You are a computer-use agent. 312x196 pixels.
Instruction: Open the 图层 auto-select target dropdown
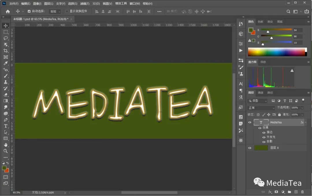coord(55,12)
